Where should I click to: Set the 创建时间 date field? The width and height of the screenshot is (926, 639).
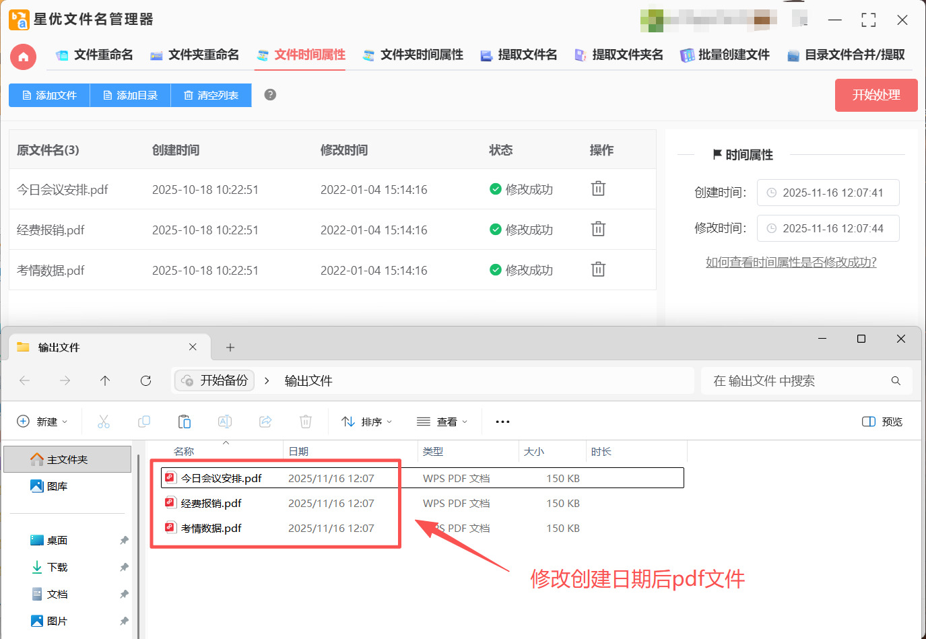click(x=828, y=193)
